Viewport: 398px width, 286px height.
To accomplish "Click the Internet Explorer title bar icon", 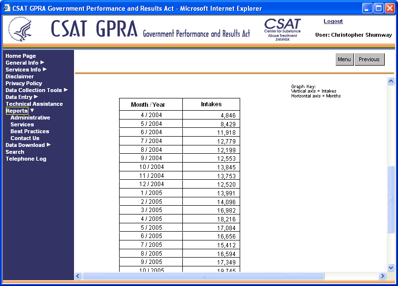I will click(x=7, y=8).
